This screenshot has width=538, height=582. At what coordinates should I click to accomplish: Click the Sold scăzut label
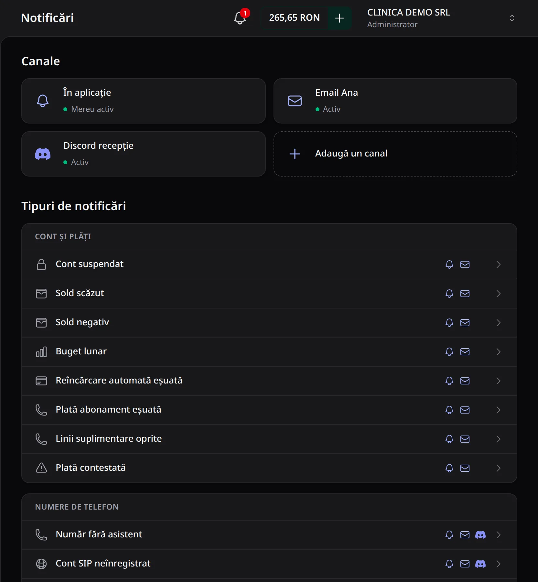[80, 293]
